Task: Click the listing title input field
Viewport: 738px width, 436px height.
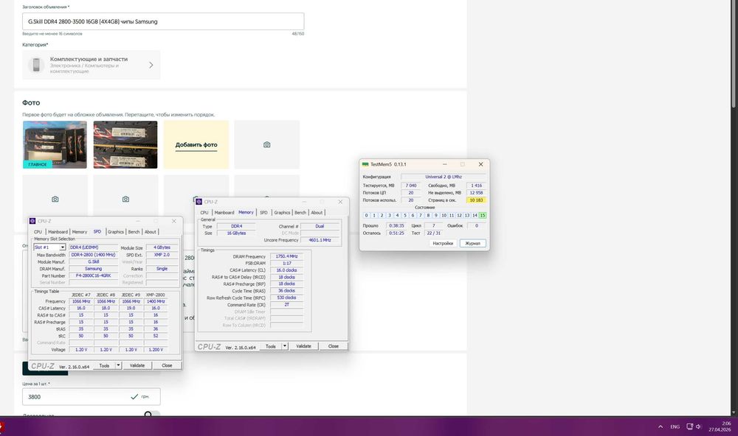Action: [x=163, y=21]
